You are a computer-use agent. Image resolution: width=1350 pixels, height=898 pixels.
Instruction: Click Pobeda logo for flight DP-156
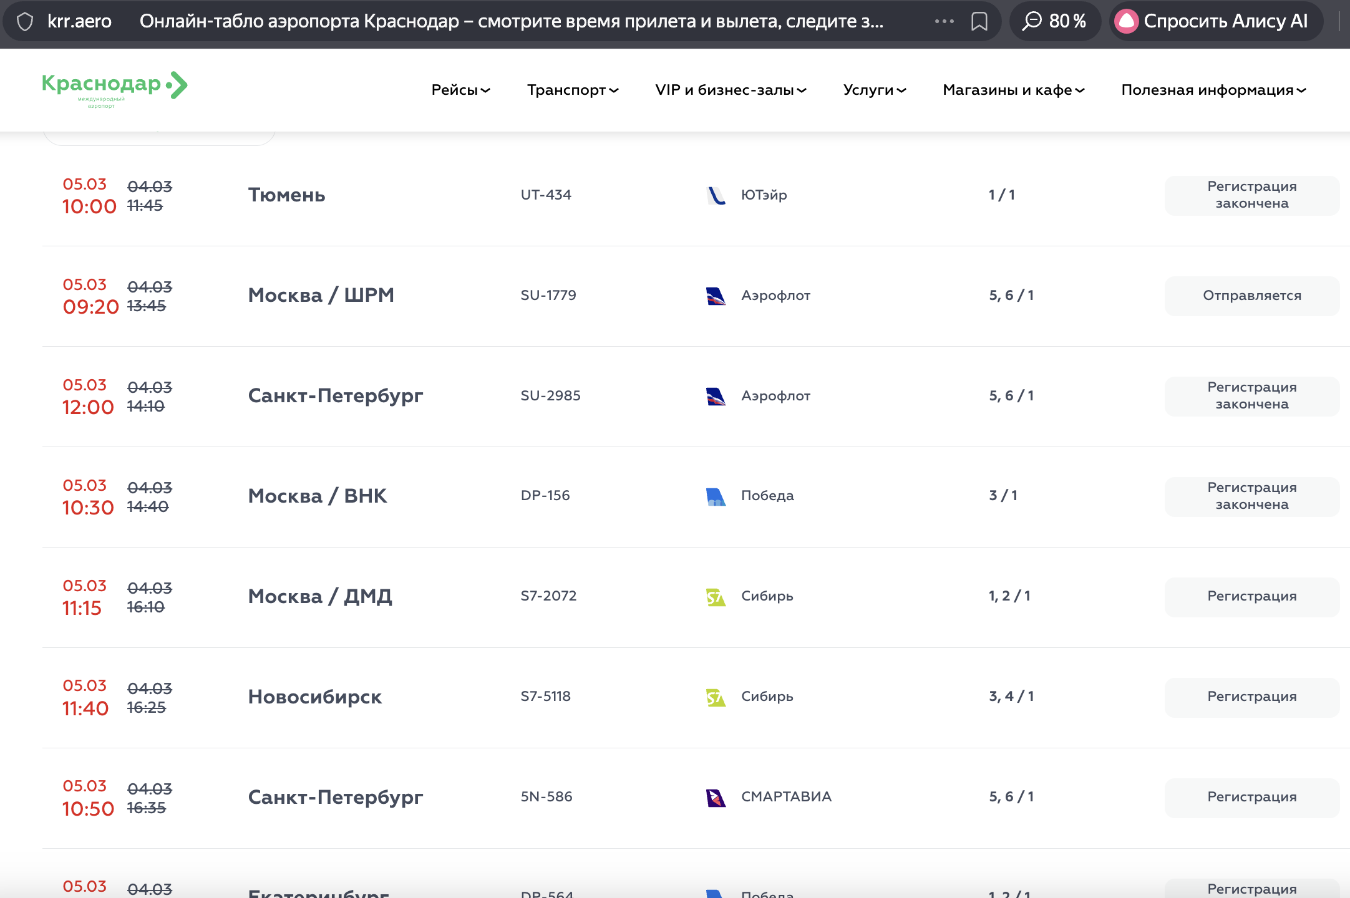coord(716,496)
